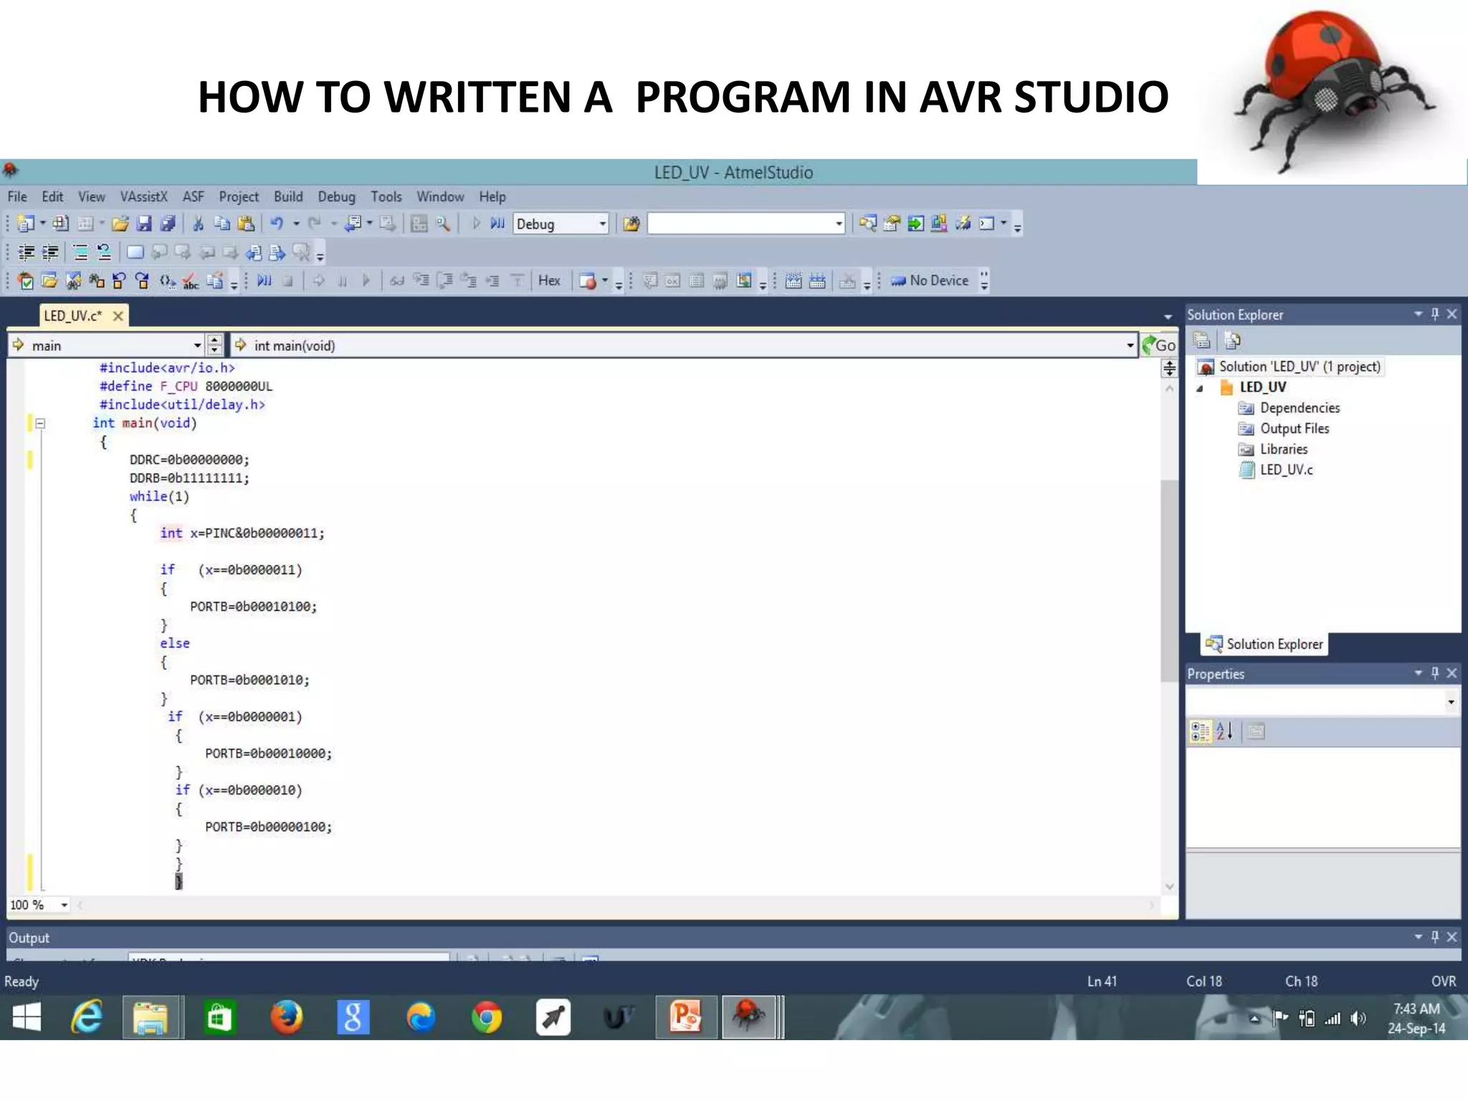Open Firefox from the taskbar
The height and width of the screenshot is (1101, 1468).
click(286, 1017)
